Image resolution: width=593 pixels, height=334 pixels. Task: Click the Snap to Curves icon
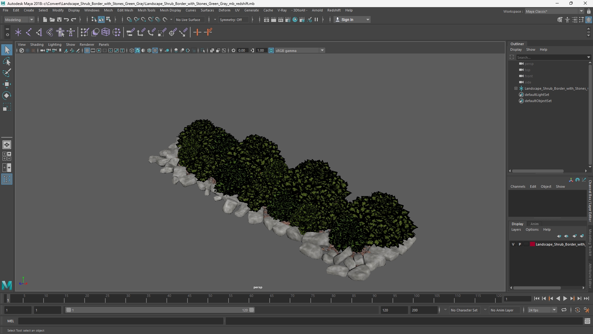tap(136, 19)
